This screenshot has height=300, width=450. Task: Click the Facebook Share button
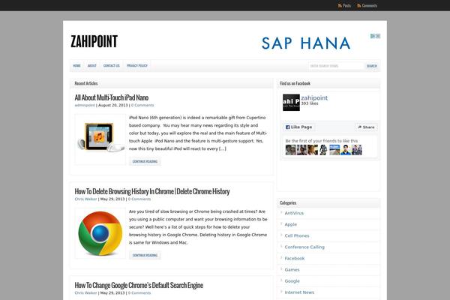(366, 127)
